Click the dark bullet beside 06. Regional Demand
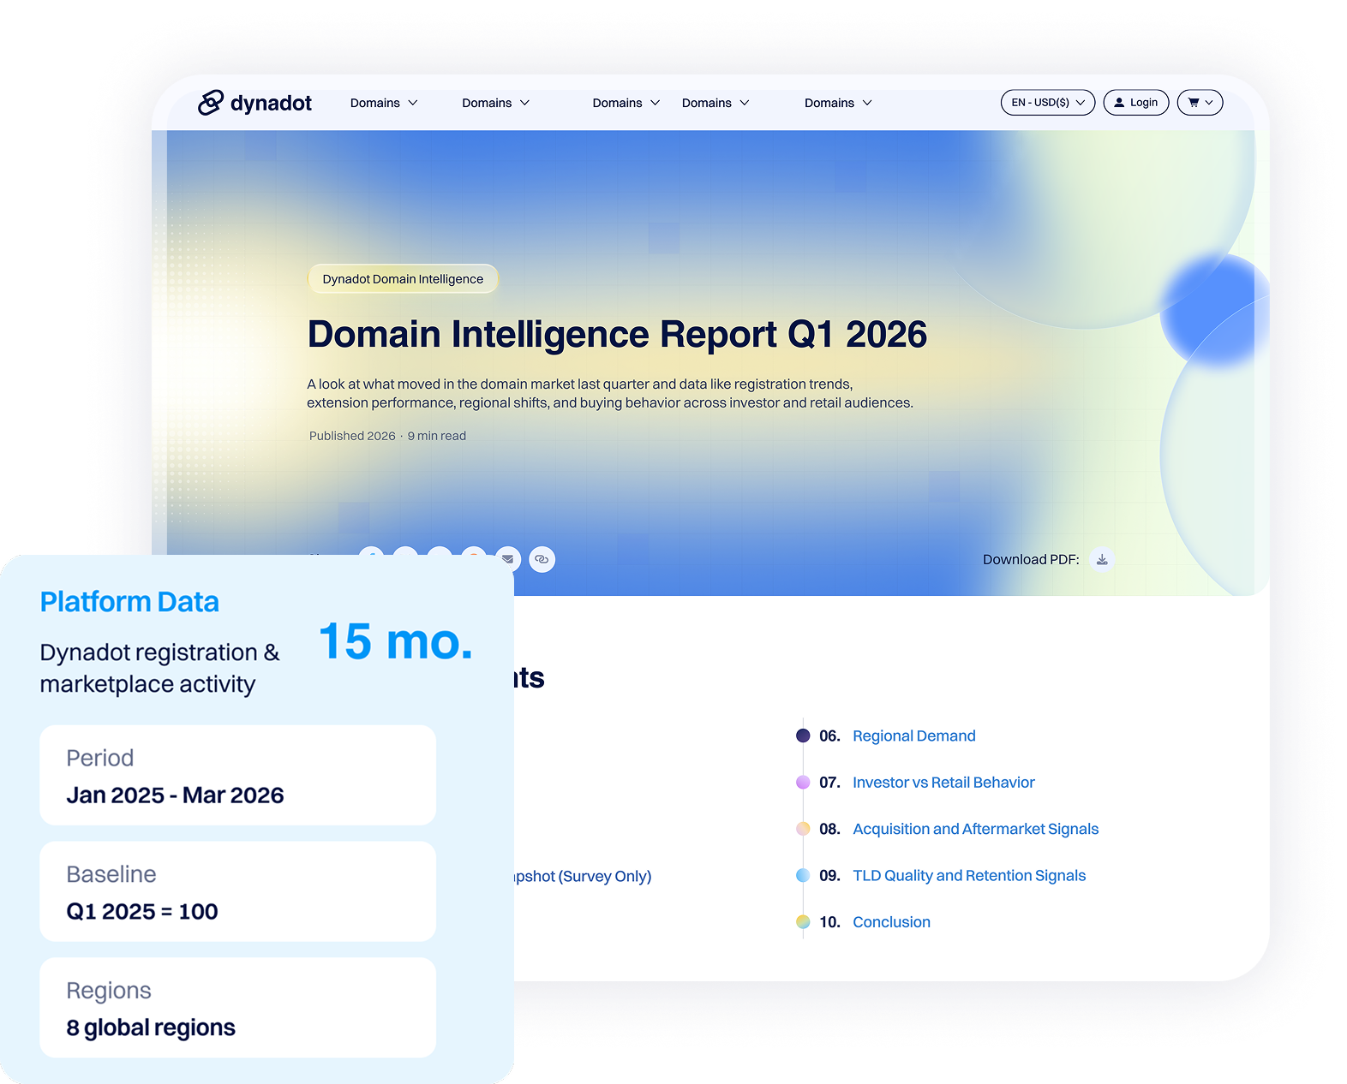1347x1084 pixels. click(803, 736)
